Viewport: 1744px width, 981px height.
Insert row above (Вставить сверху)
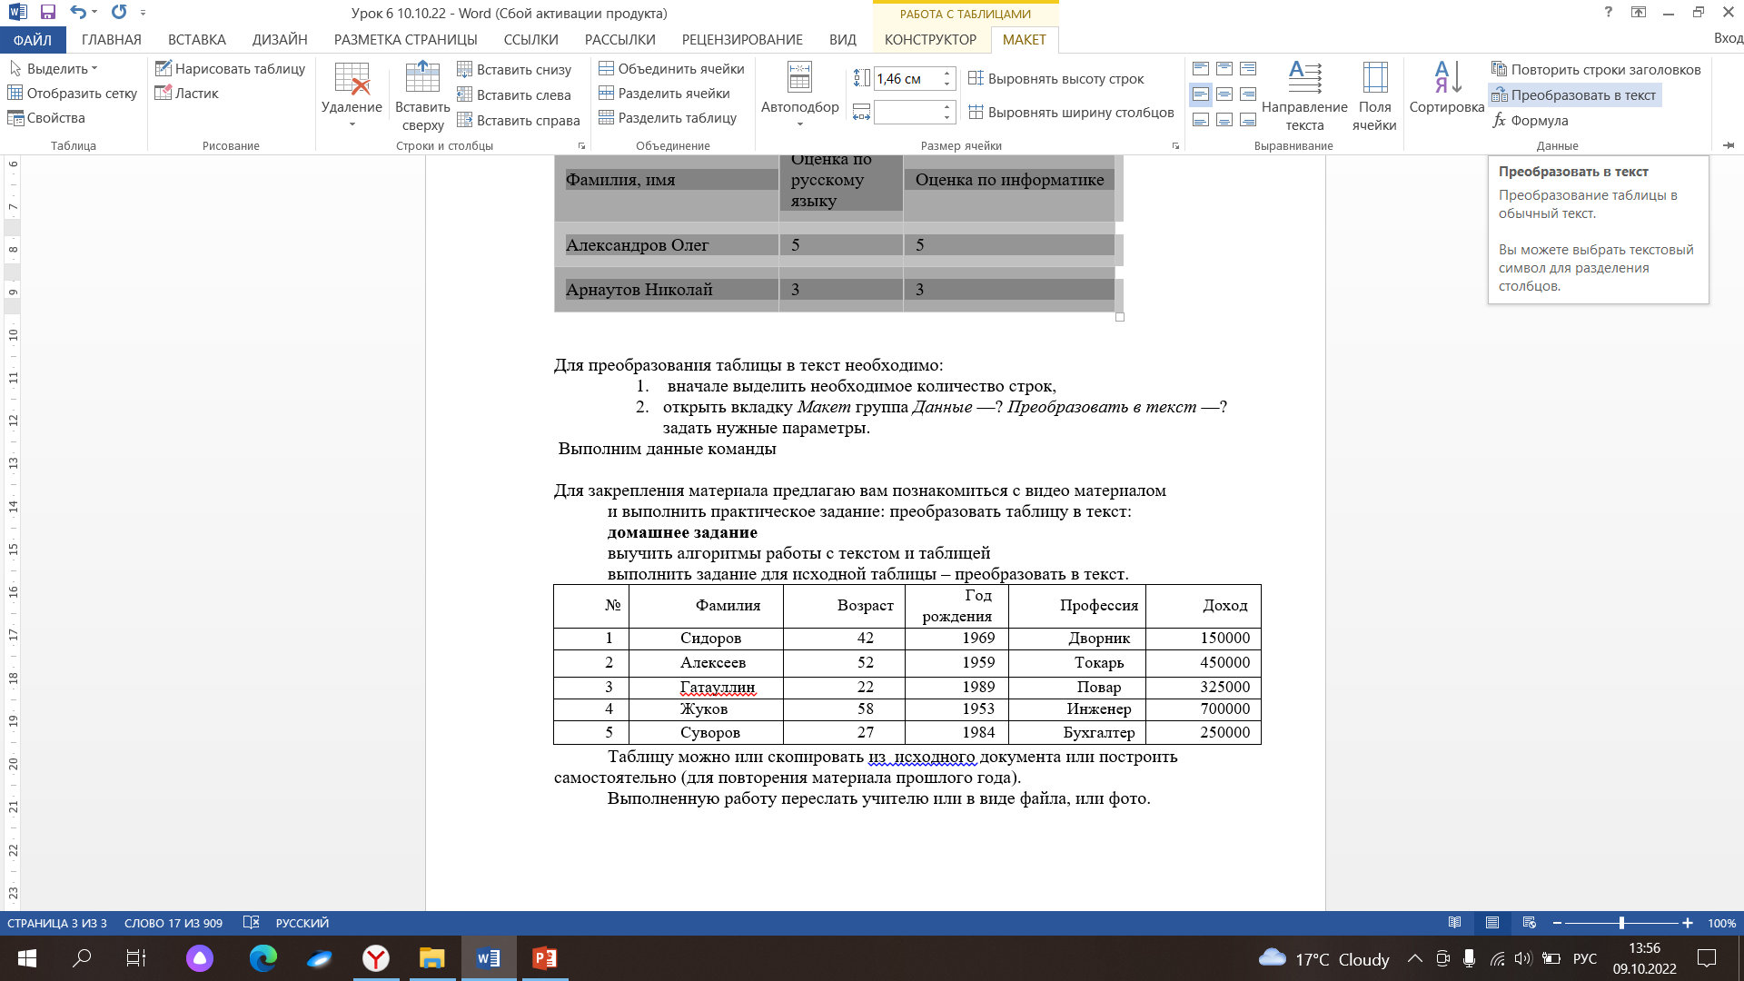[422, 96]
